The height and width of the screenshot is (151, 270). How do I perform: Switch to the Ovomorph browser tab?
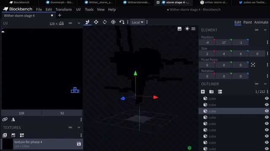60,3
